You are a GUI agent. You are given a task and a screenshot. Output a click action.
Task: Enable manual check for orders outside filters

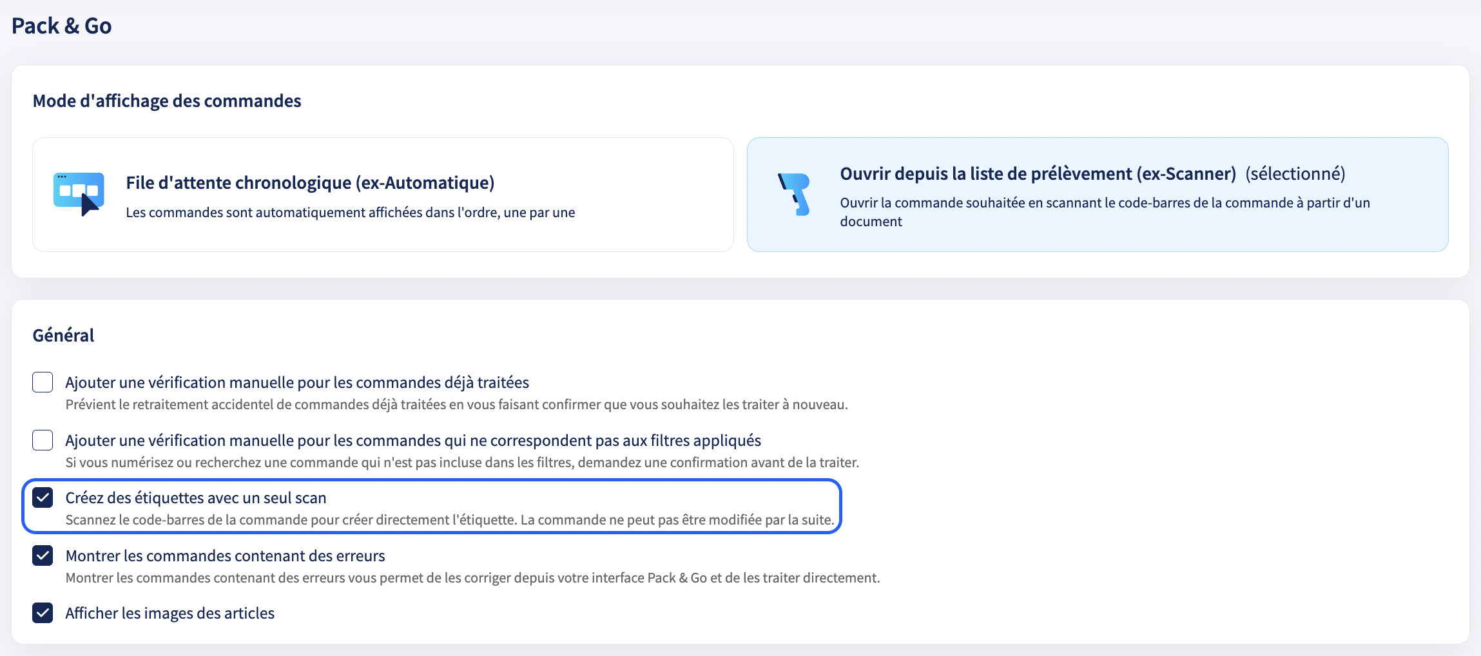[43, 440]
